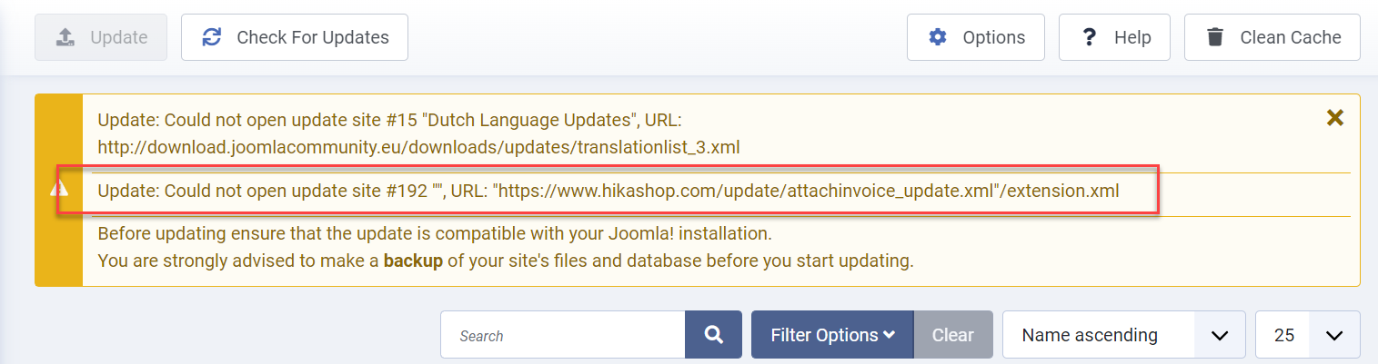Click the refresh arrows icon
The width and height of the screenshot is (1378, 364).
coord(212,37)
